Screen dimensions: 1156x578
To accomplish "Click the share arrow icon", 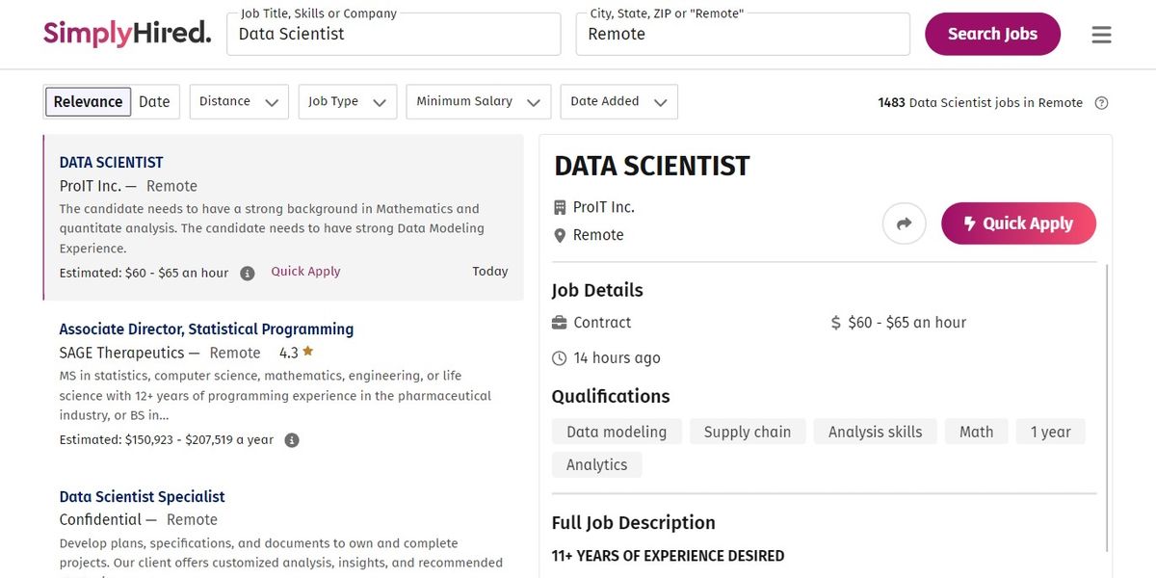I will (904, 223).
